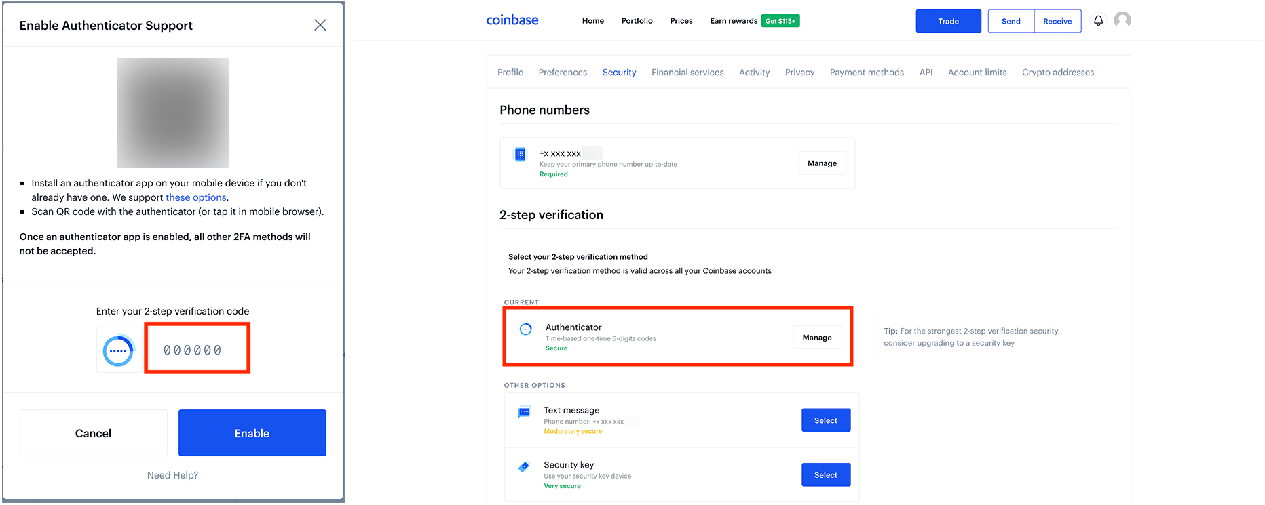Click the 'Text message' option title
This screenshot has width=1265, height=505.
click(571, 410)
